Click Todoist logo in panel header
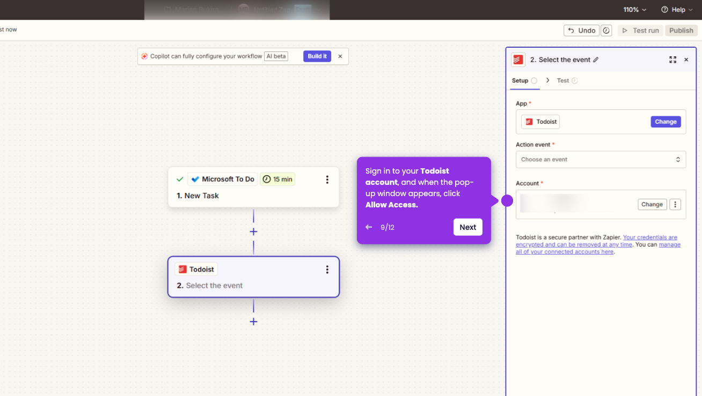 tap(518, 60)
